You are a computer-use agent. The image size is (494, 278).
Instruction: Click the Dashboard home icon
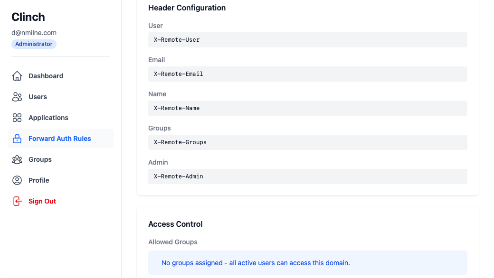[x=17, y=76]
